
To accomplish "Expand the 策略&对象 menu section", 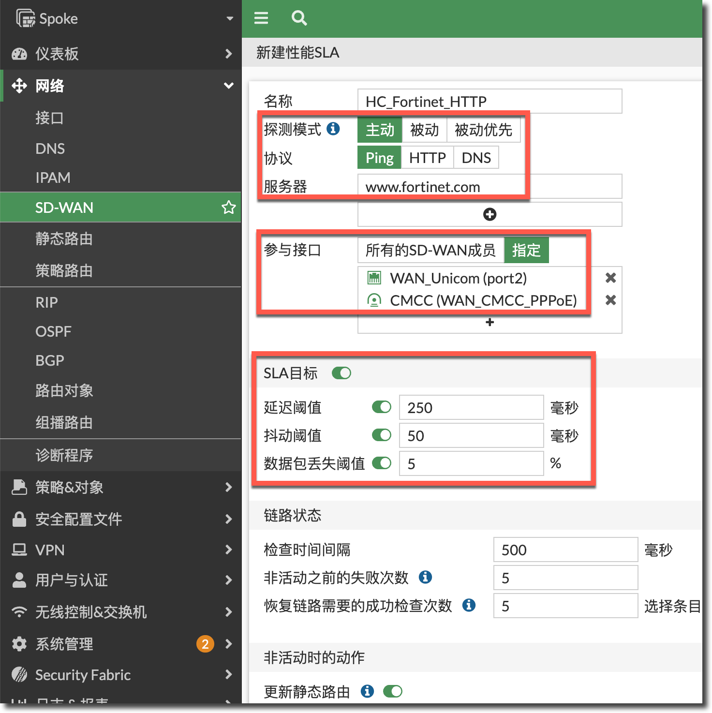I will click(x=121, y=487).
